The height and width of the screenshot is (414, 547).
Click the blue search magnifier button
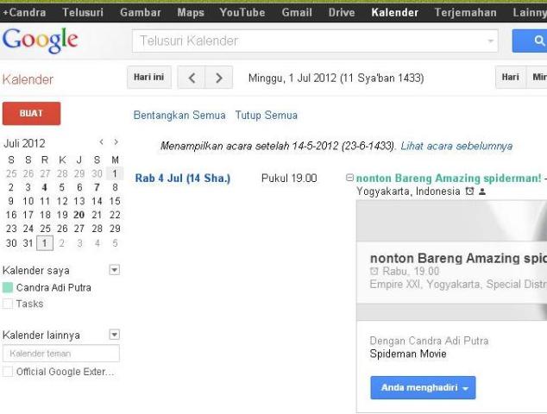(x=531, y=41)
